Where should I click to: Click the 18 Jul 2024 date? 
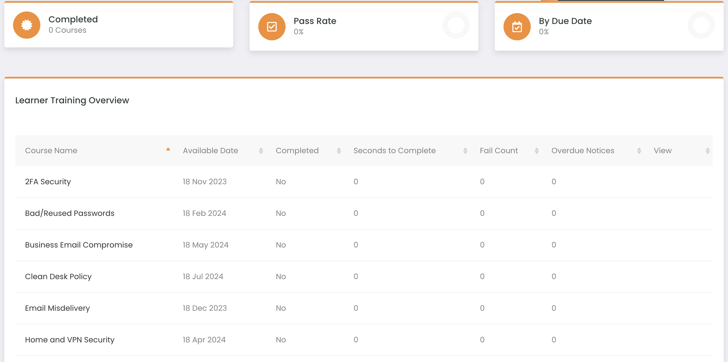coord(203,277)
